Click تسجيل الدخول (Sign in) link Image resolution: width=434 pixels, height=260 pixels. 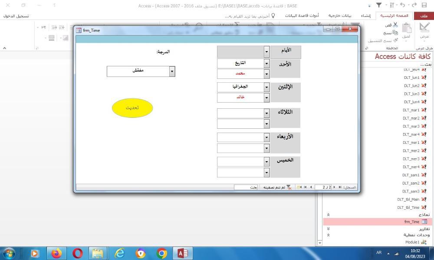click(16, 16)
